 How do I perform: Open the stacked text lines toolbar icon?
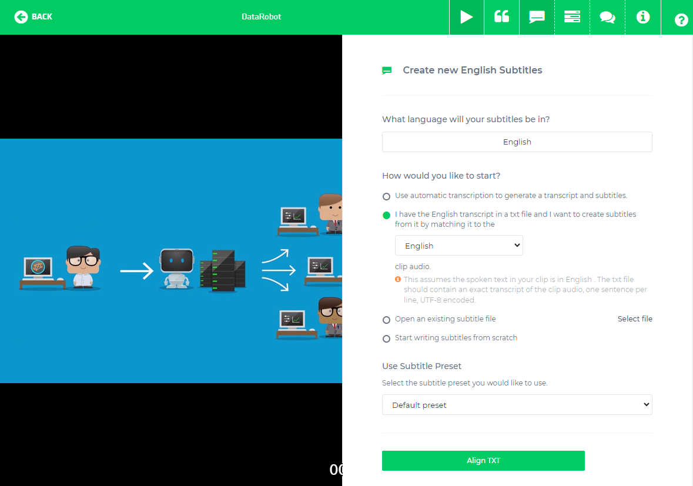[573, 17]
